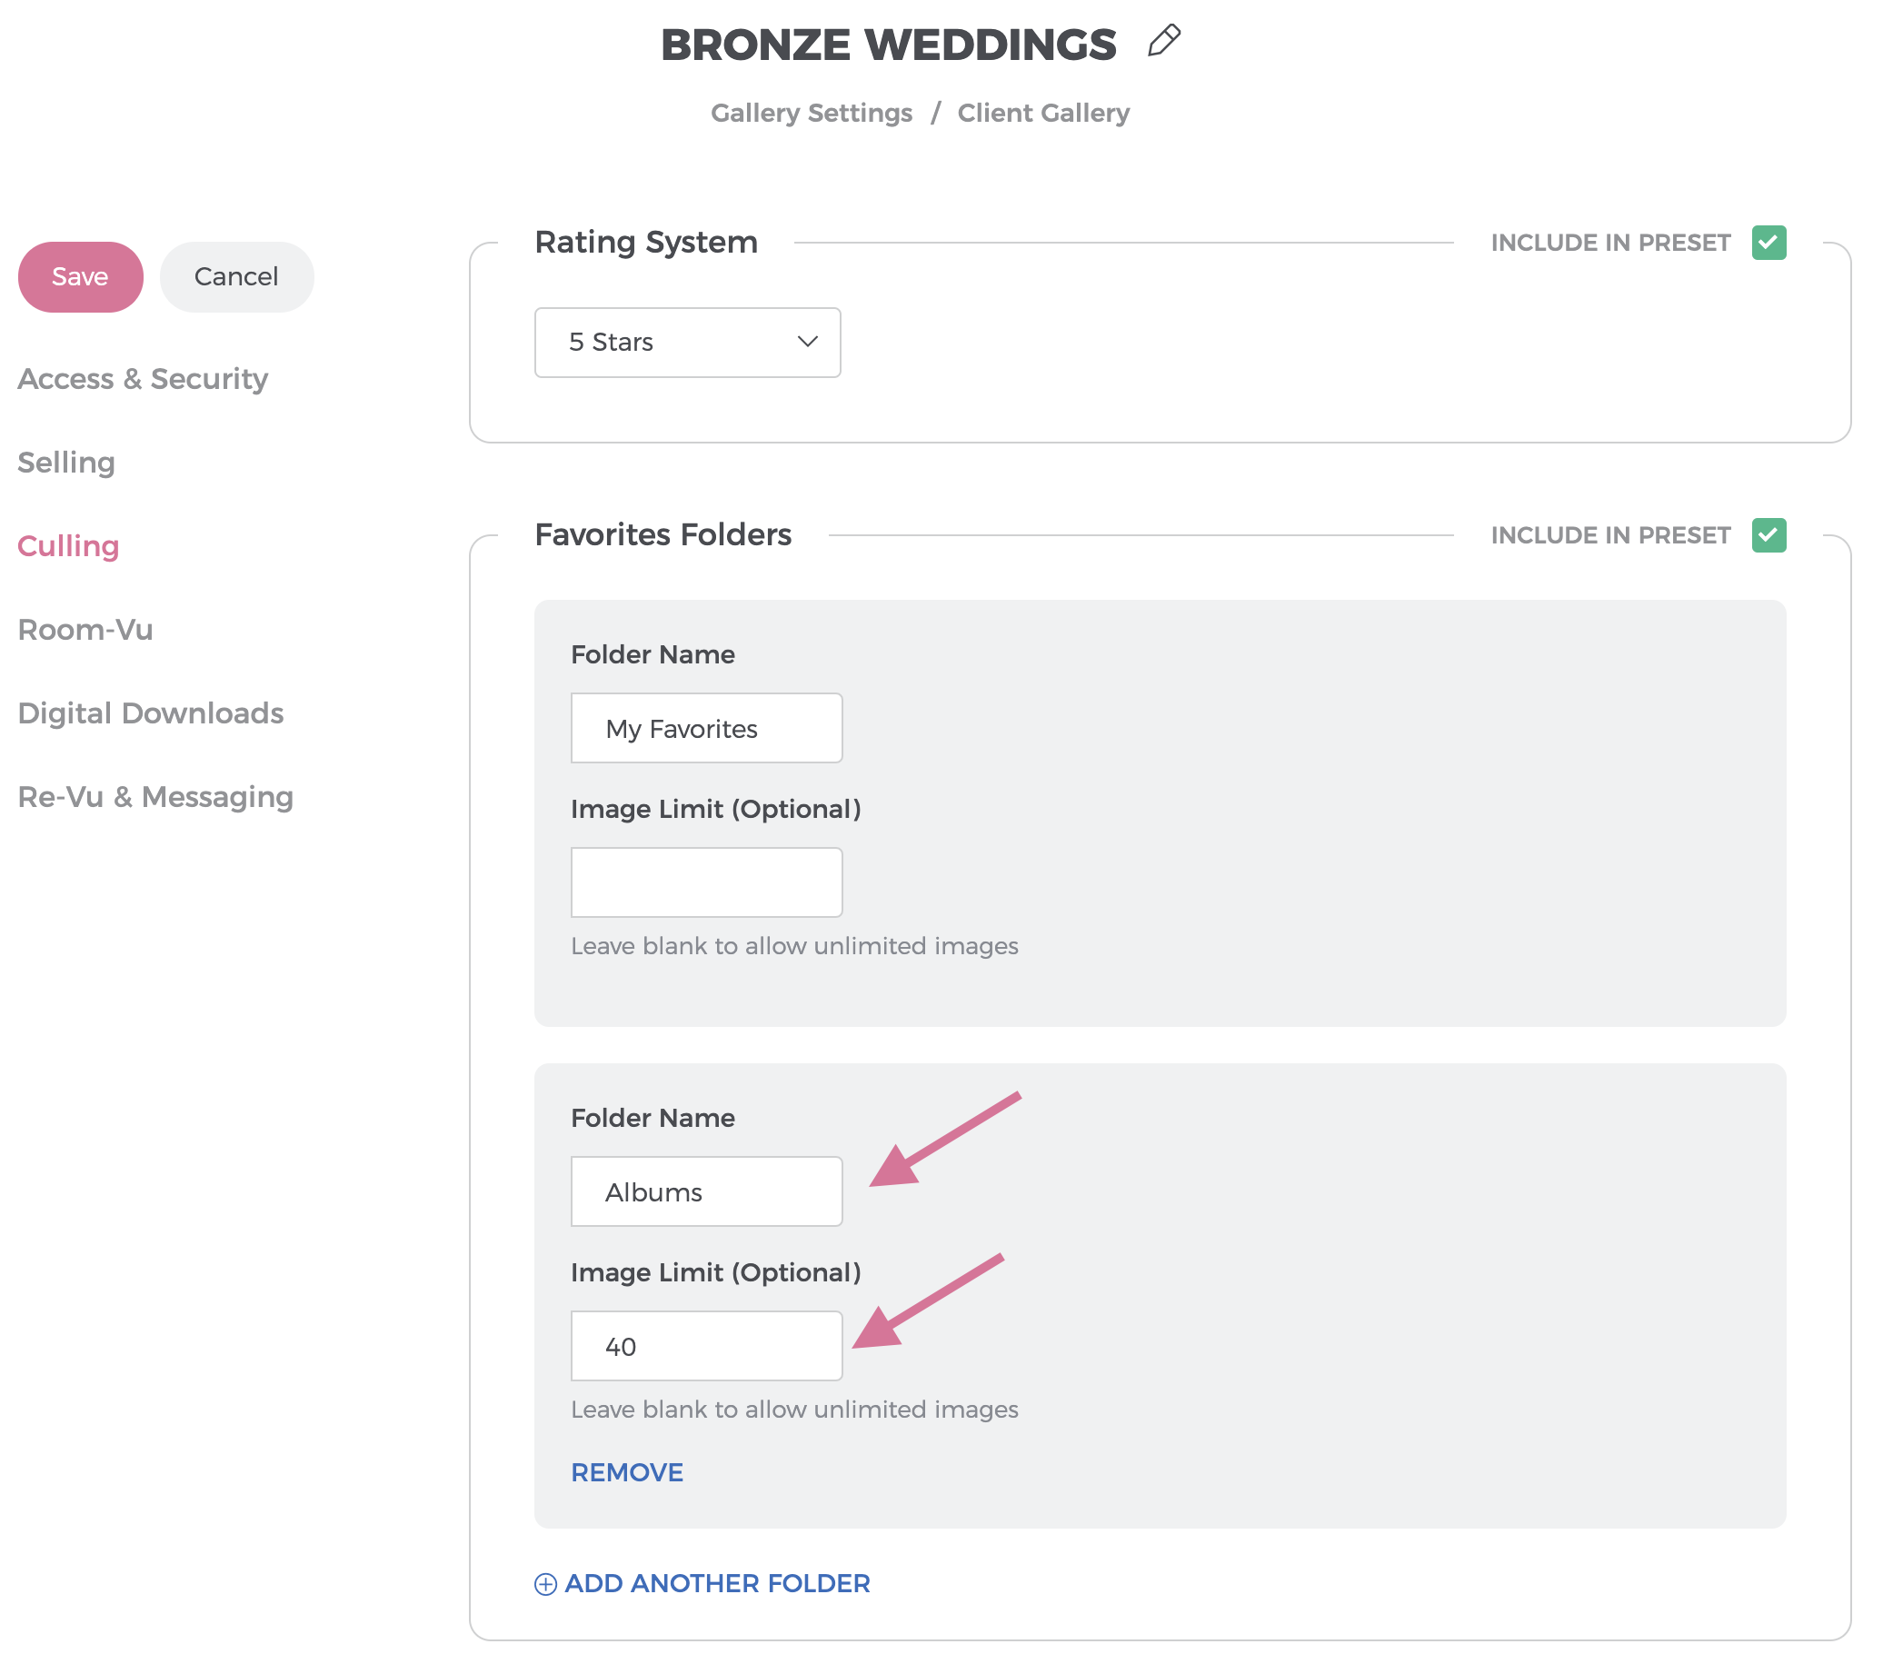Click the Albums folder name field
The image size is (1883, 1674).
tap(705, 1191)
